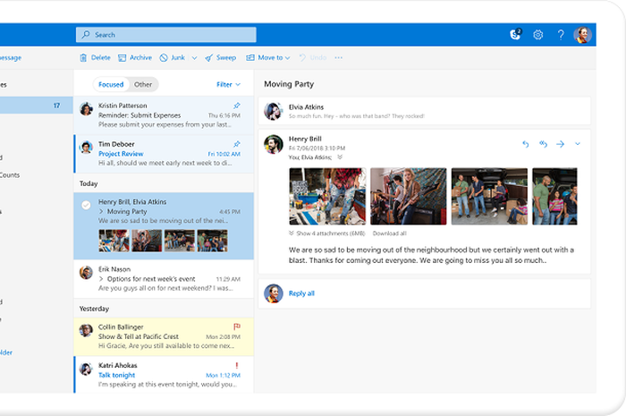Click the Forward arrow on Henry Brill's message
This screenshot has height=416, width=626.
[560, 144]
